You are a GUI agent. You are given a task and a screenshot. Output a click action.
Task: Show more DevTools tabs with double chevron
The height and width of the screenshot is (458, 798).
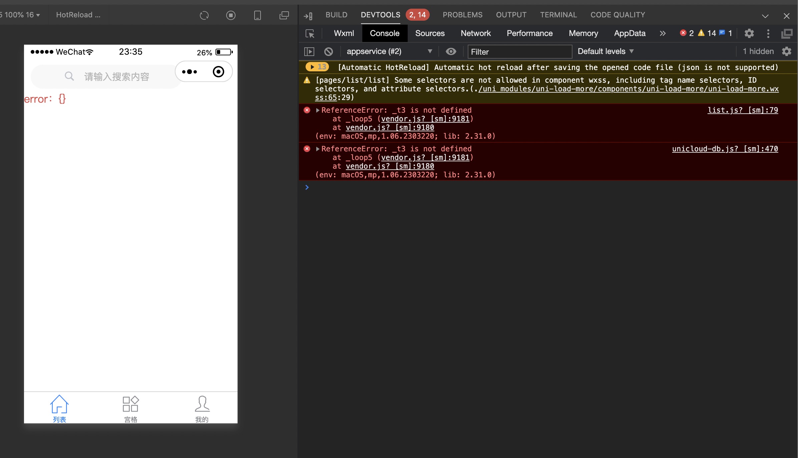point(663,33)
